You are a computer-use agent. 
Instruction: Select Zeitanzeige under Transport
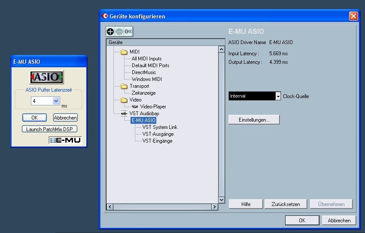[x=143, y=93]
